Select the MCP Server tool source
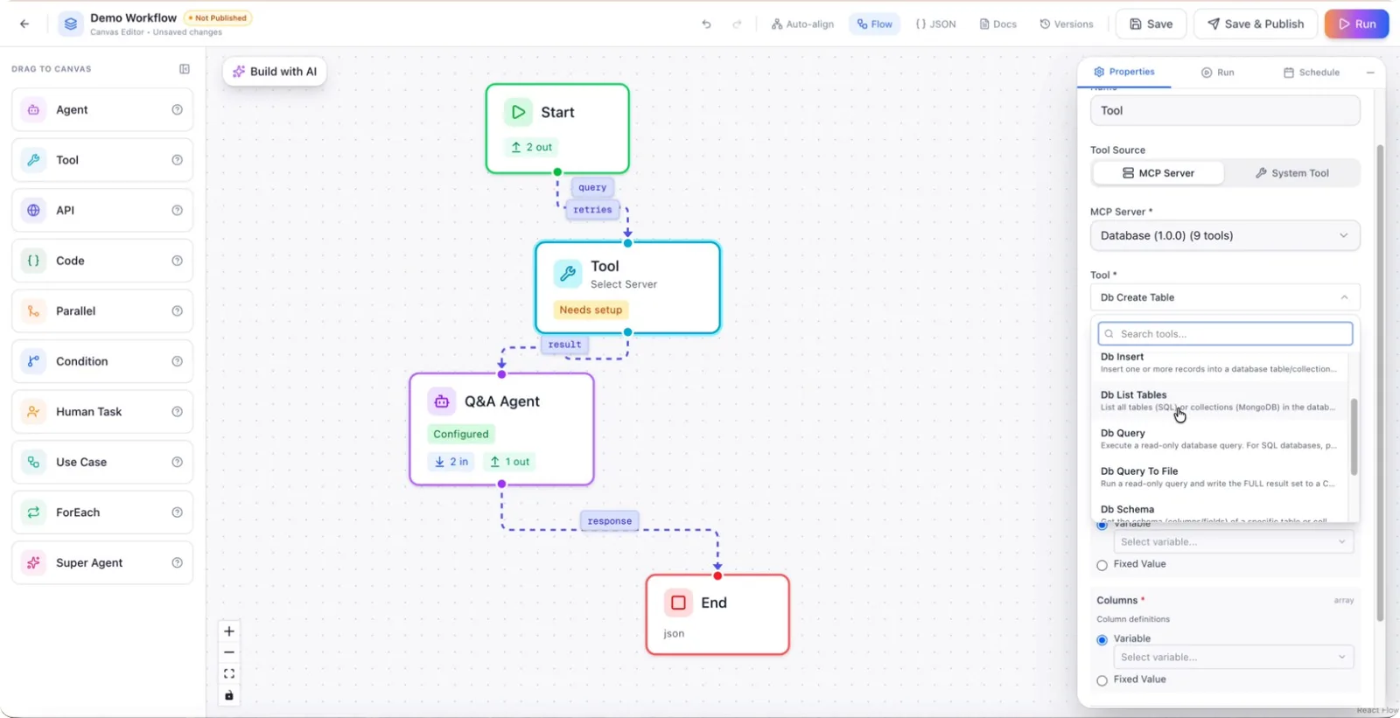The height and width of the screenshot is (718, 1400). tap(1158, 173)
